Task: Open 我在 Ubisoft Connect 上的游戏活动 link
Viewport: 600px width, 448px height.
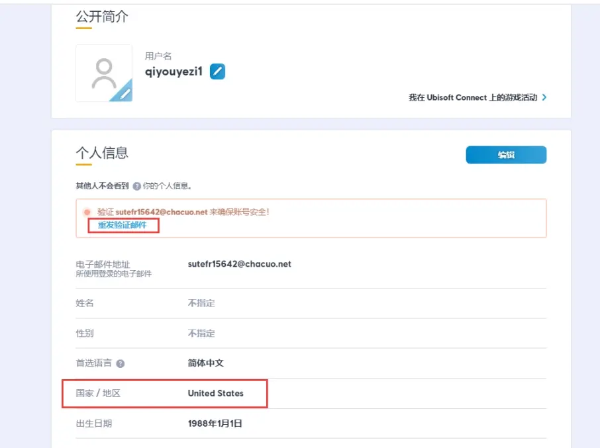Action: click(x=473, y=97)
